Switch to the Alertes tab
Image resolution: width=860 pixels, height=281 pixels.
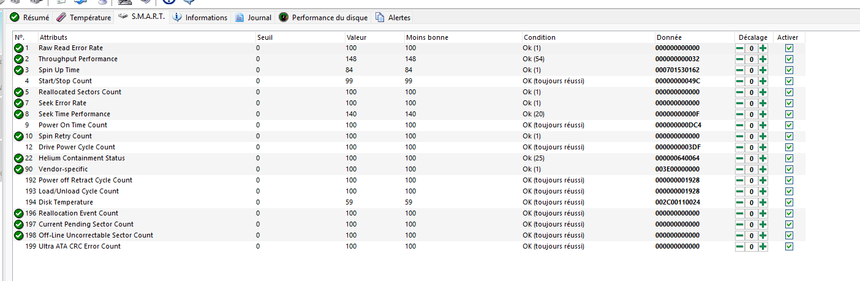393,18
